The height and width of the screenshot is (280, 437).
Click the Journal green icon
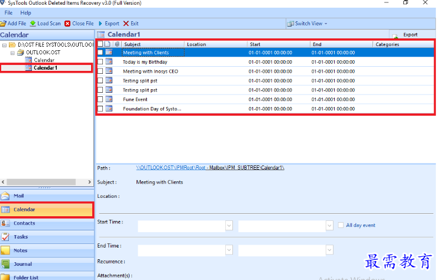coord(5,264)
